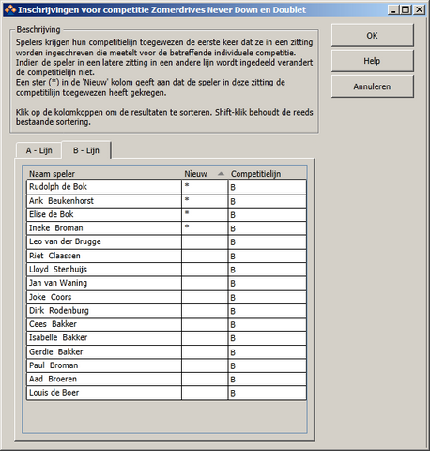Image resolution: width=430 pixels, height=451 pixels.
Task: Select player Joke Coors
Action: click(x=104, y=297)
